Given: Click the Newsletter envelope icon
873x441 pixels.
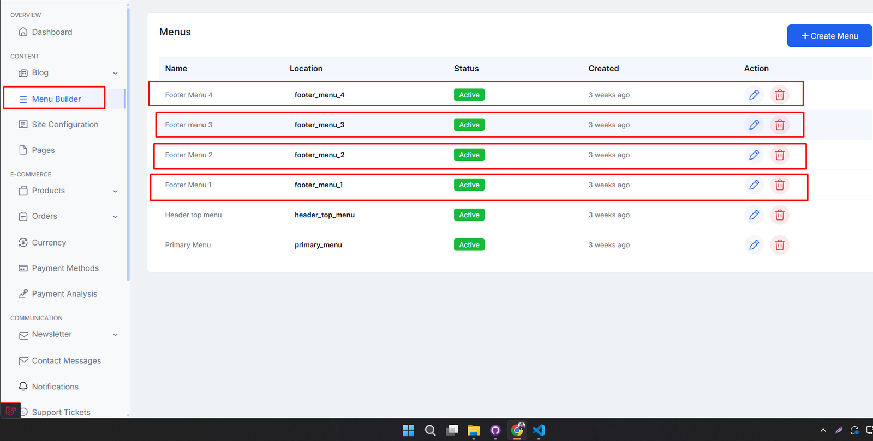Looking at the screenshot, I should (23, 335).
